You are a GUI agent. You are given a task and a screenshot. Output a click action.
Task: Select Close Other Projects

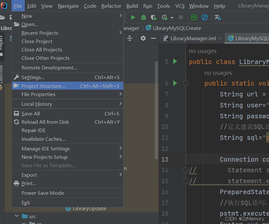click(68, 58)
